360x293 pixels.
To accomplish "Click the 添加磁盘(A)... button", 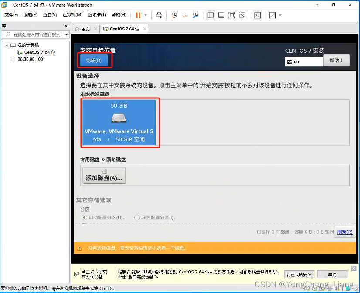I will [104, 175].
